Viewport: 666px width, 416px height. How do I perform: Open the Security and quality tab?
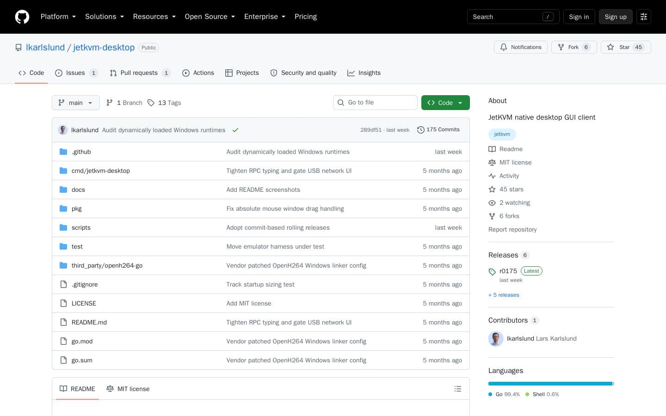[303, 73]
